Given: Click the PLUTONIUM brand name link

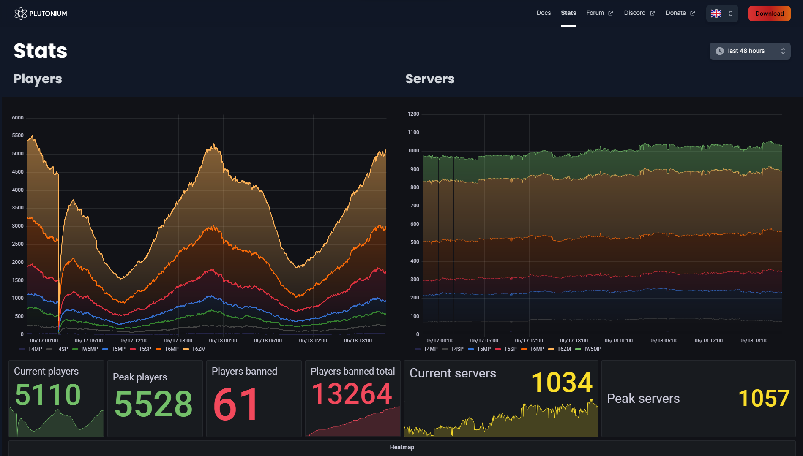Looking at the screenshot, I should [48, 14].
